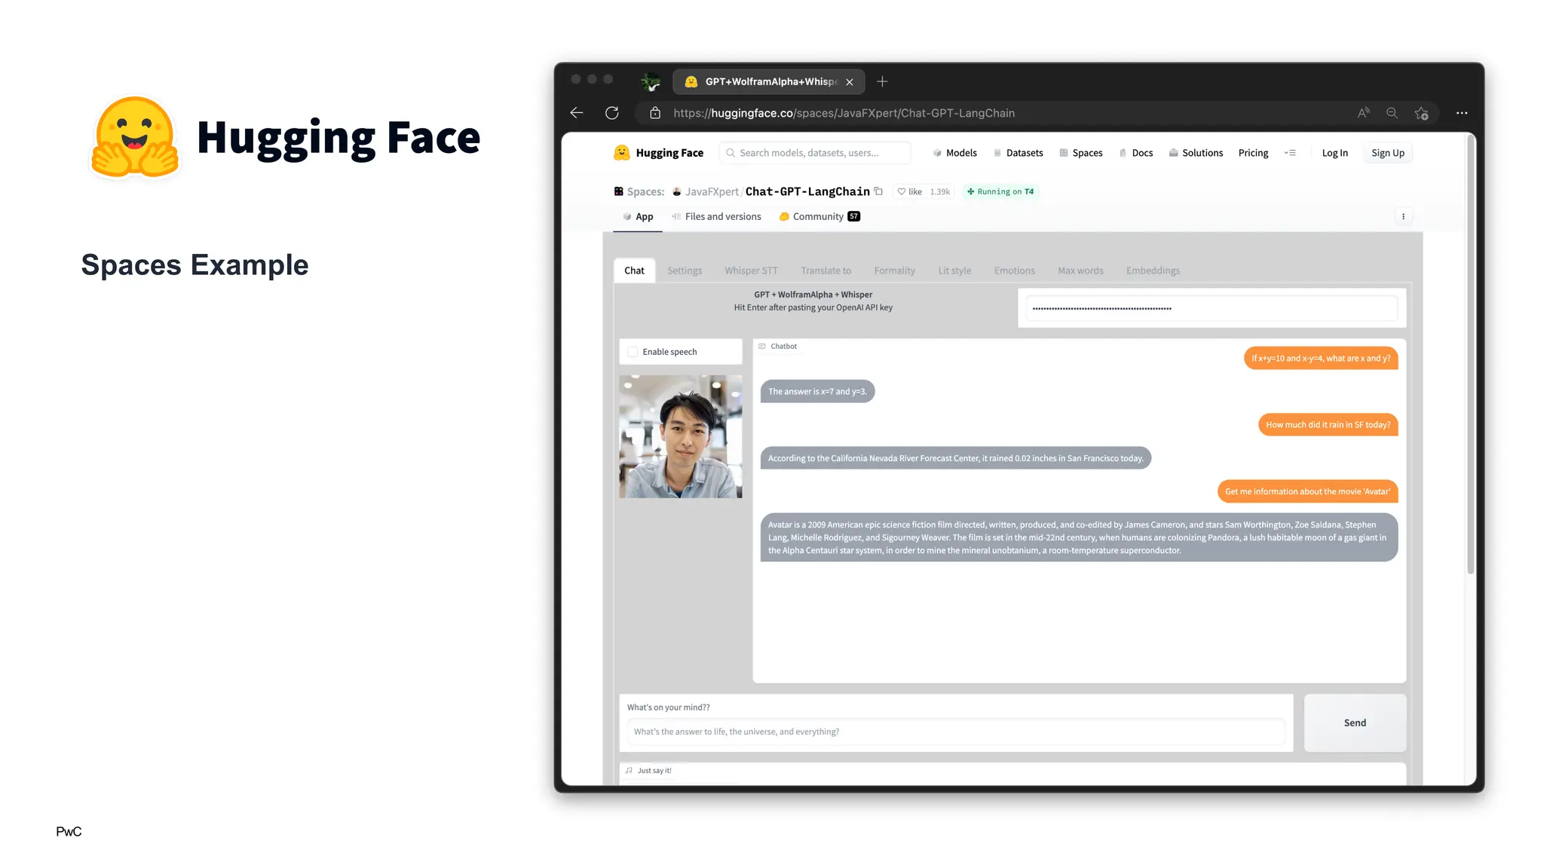Open the Emotions tab
The image size is (1544, 868).
click(1014, 270)
